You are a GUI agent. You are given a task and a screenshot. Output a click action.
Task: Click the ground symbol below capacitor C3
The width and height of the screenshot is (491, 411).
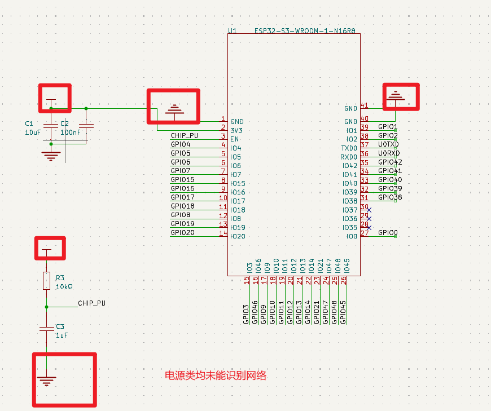pyautogui.click(x=46, y=381)
